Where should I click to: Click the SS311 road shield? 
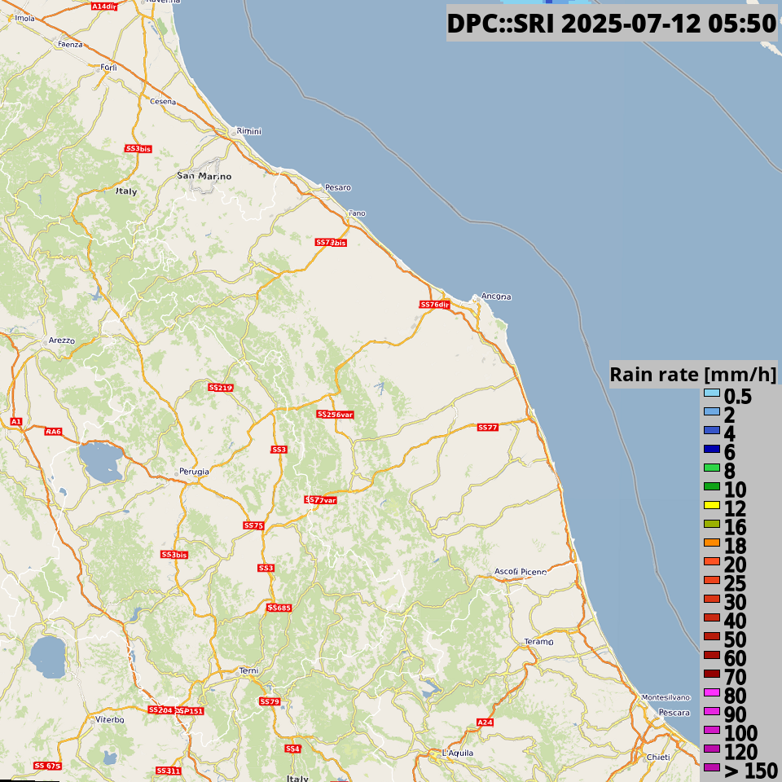click(x=168, y=771)
